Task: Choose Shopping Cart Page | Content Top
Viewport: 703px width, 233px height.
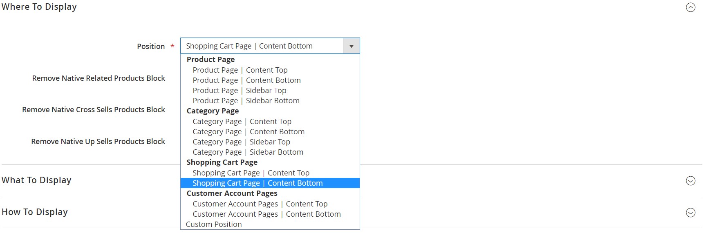Action: [270, 173]
